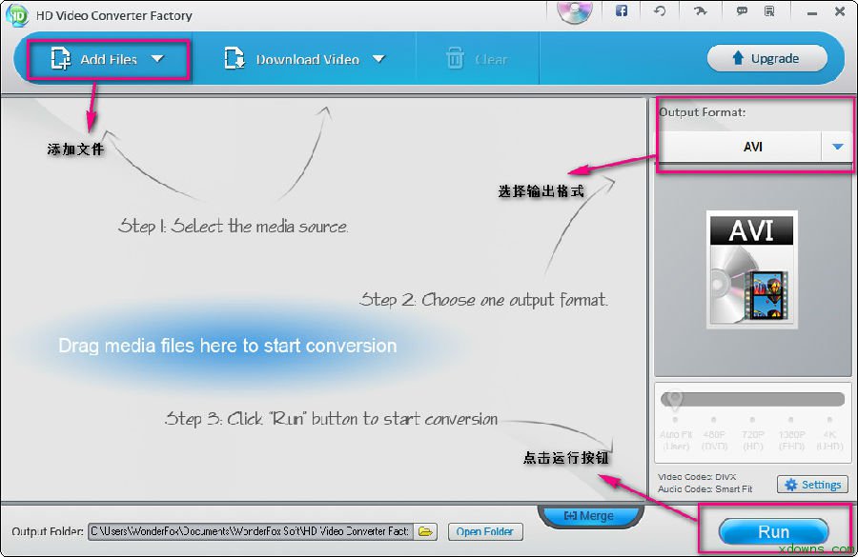Screen dimensions: 858x557
Task: Click the counterclockwise arrow icon in title bar
Action: coord(660,10)
